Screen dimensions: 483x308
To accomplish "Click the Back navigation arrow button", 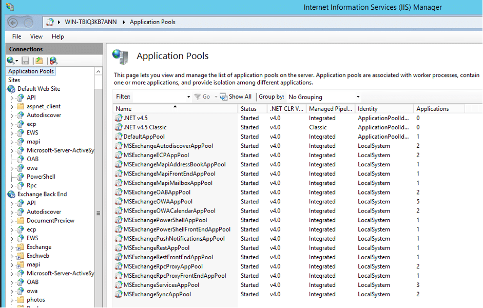I will click(x=13, y=23).
